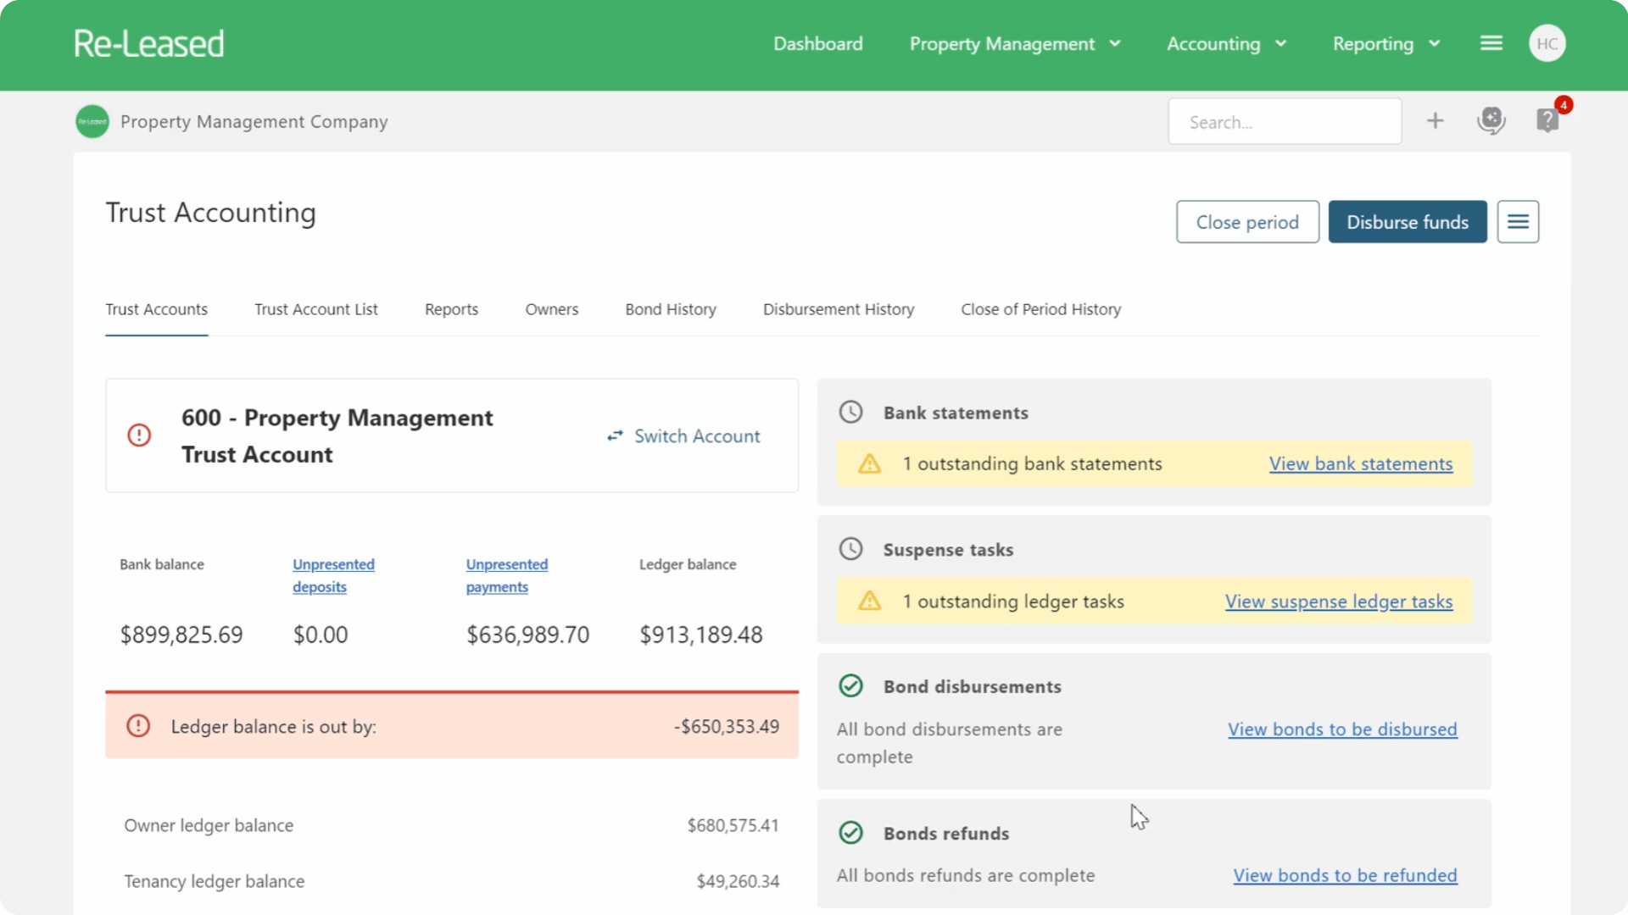Open the Trust Accounting list options menu button
The width and height of the screenshot is (1628, 915).
pos(1518,222)
